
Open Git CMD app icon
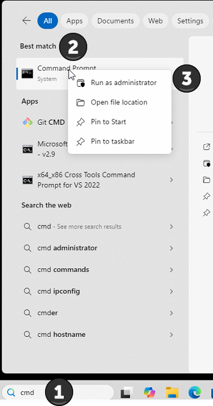28,122
